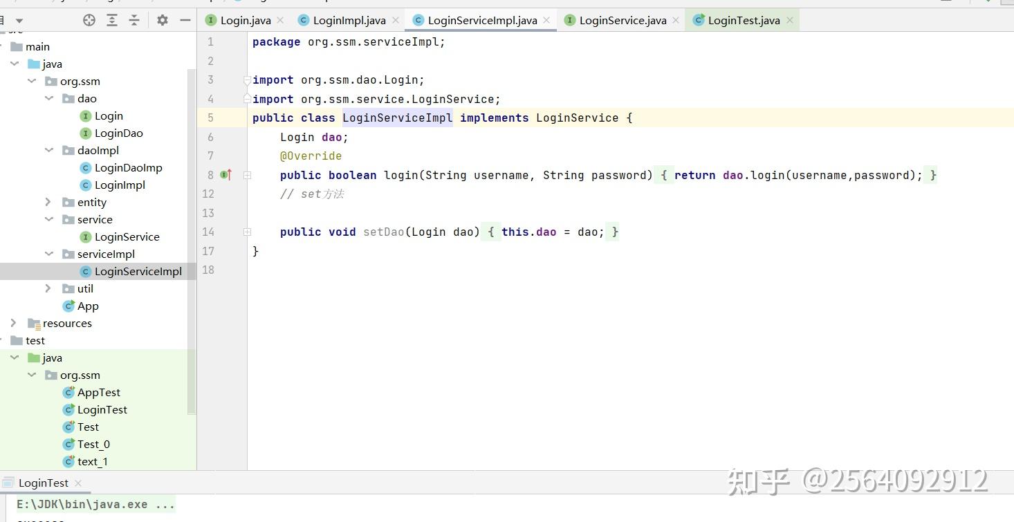Expand the entity package chevron
The height and width of the screenshot is (522, 1014).
point(48,202)
